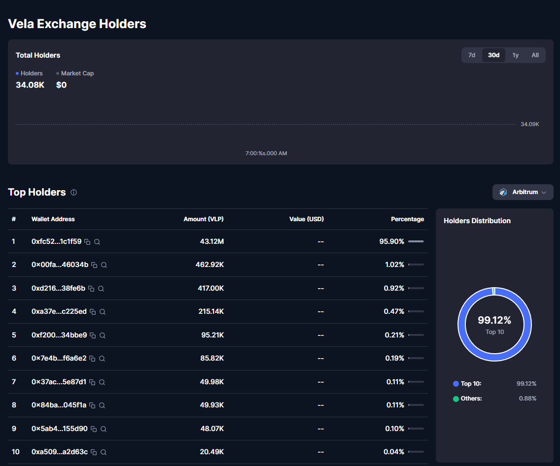Copy address 0xd216...38fe6b
This screenshot has height=466, width=560.
[x=91, y=289]
